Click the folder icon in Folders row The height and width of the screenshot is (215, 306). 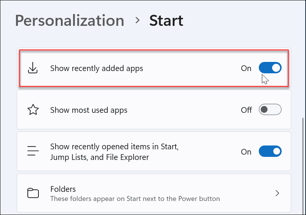[x=33, y=193]
